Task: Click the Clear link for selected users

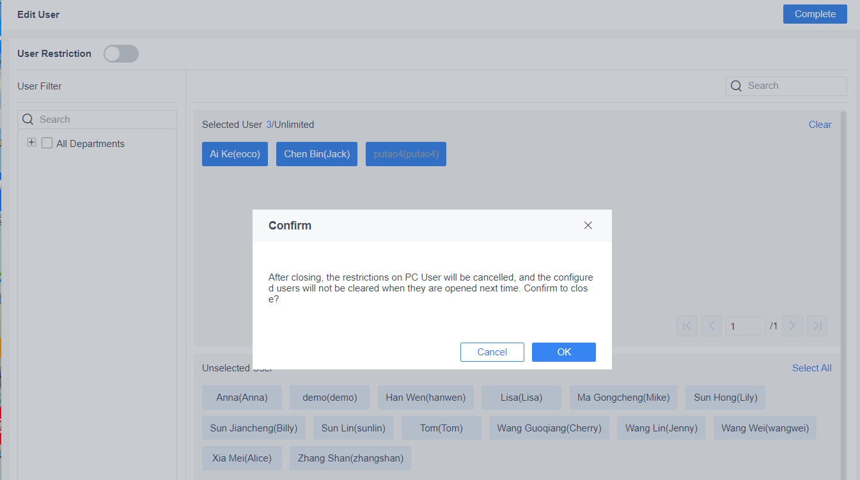Action: tap(820, 124)
